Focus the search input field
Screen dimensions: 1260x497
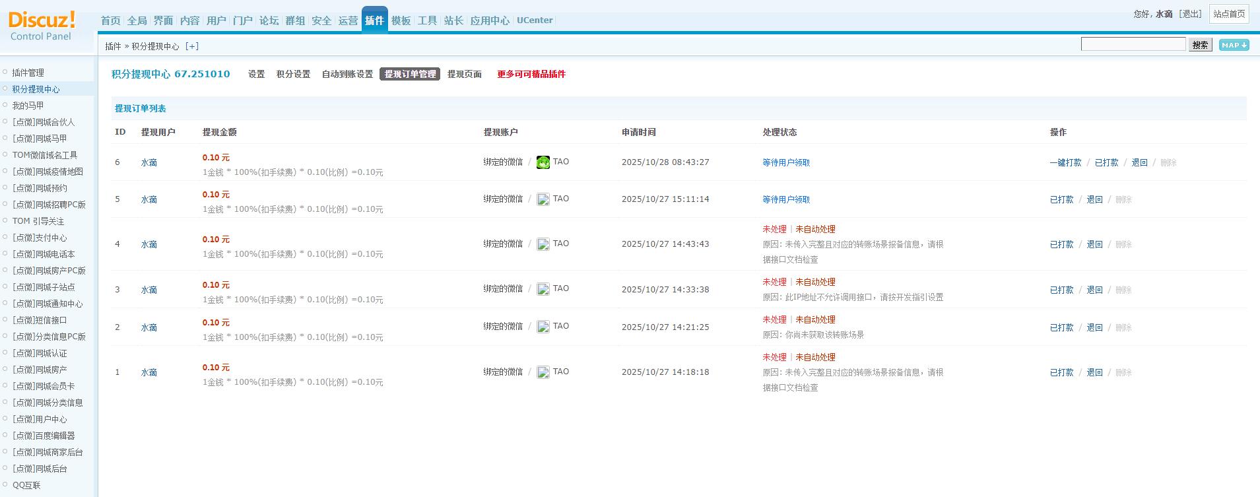1133,44
